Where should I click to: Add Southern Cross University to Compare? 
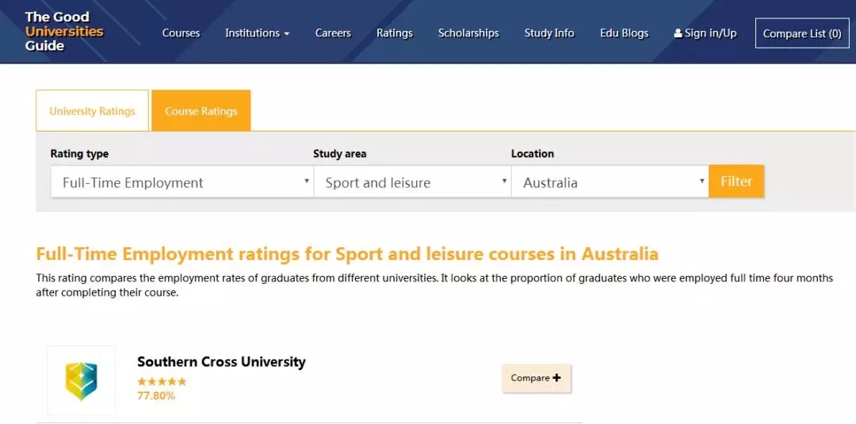536,377
